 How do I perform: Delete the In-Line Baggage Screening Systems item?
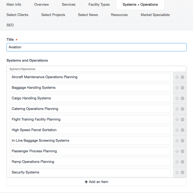pyautogui.click(x=182, y=141)
